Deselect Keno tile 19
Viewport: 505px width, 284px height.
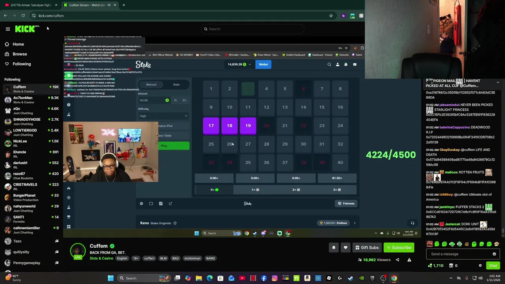pyautogui.click(x=248, y=125)
